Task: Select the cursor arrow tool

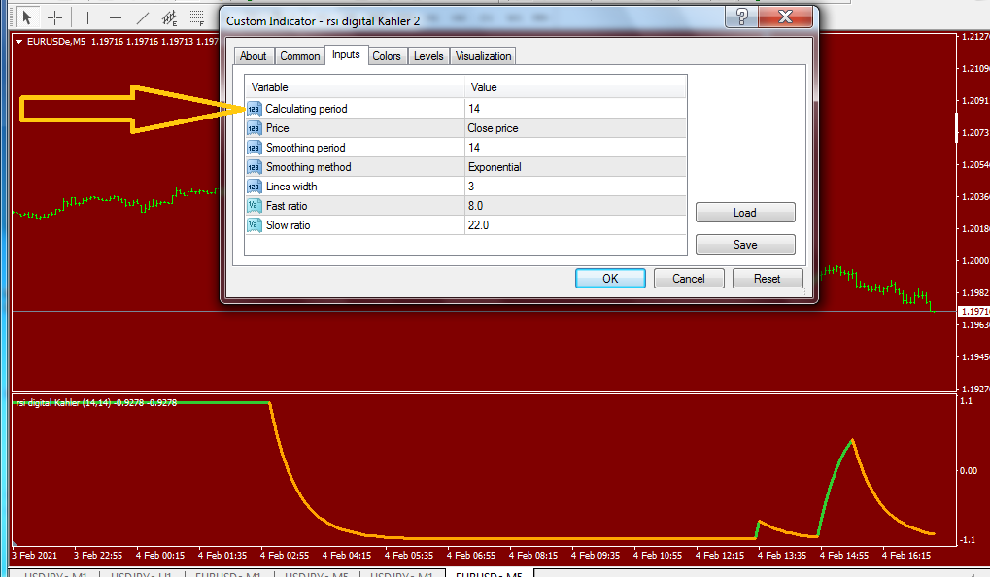Action: tap(26, 17)
